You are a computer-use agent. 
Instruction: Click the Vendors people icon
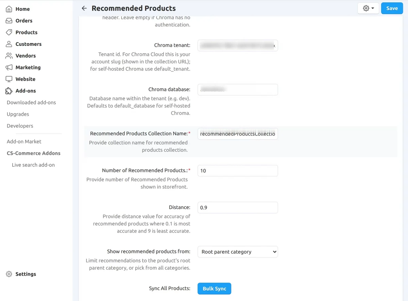[9, 56]
